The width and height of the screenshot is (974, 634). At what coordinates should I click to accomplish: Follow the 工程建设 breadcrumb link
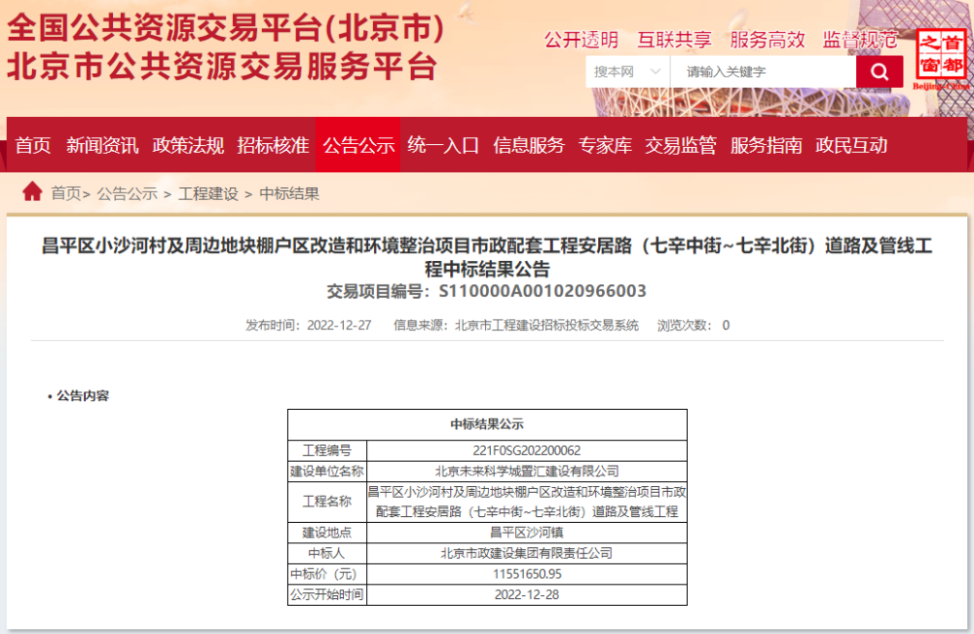tap(208, 194)
